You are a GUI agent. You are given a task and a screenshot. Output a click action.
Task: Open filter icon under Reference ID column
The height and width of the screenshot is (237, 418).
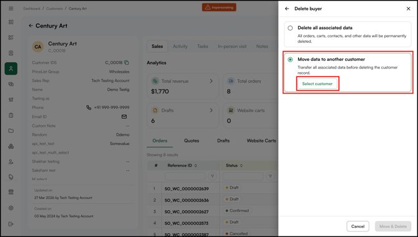(213, 176)
